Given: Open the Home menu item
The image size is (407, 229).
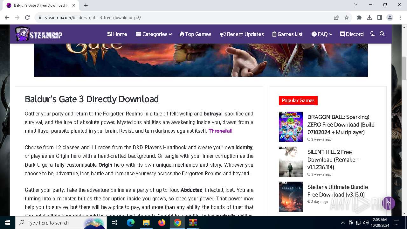Looking at the screenshot, I should (117, 34).
